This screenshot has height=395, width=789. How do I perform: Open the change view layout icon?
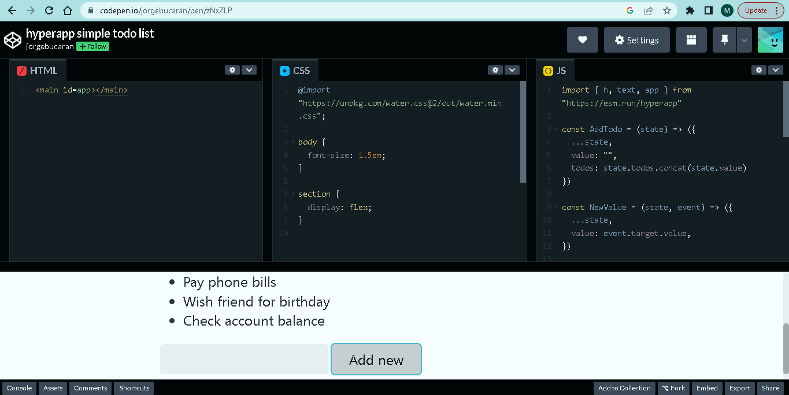coord(691,40)
